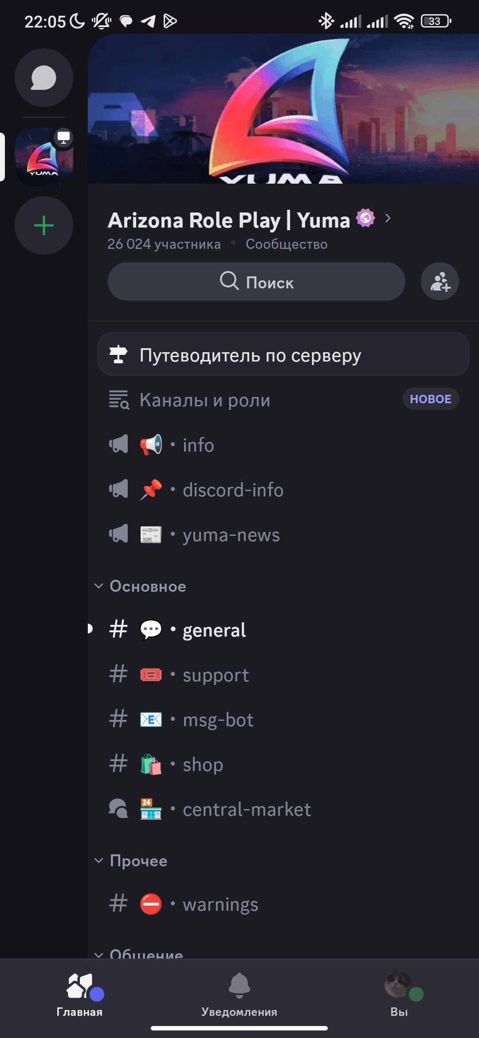Open direct messages icon
479x1038 pixels.
point(43,78)
